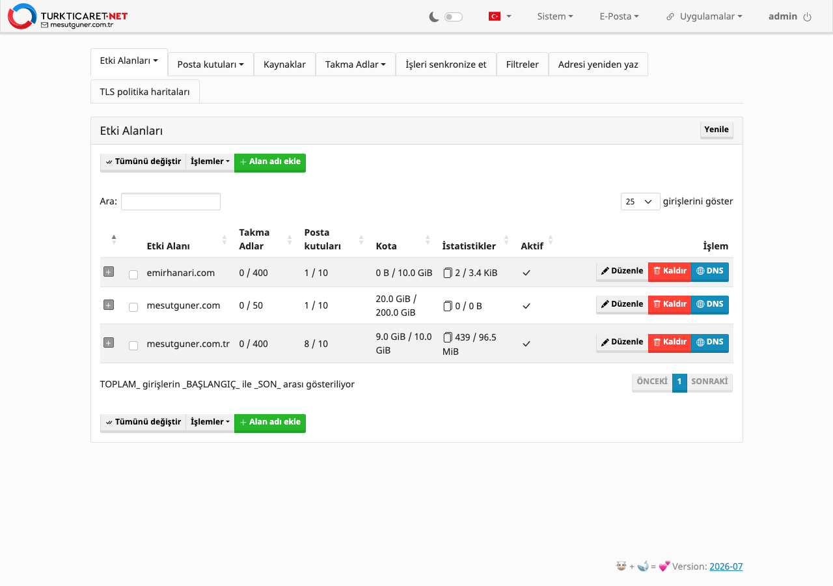The image size is (833, 586).
Task: Click the Yenile button
Action: point(717,130)
